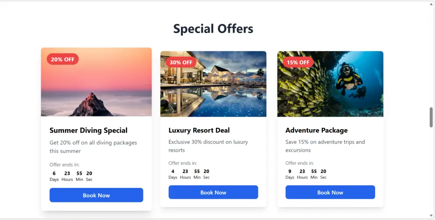The image size is (435, 220).
Task: Click Book Now under Luxury Resort Deal
Action: 213,192
